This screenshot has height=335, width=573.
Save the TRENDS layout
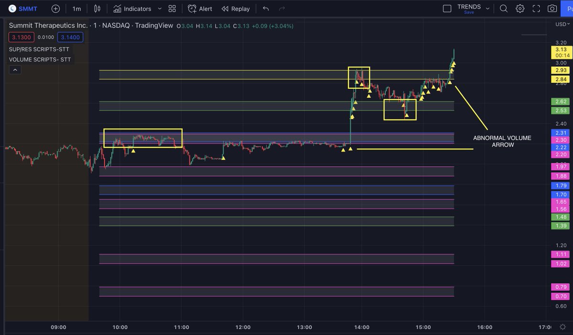click(469, 12)
